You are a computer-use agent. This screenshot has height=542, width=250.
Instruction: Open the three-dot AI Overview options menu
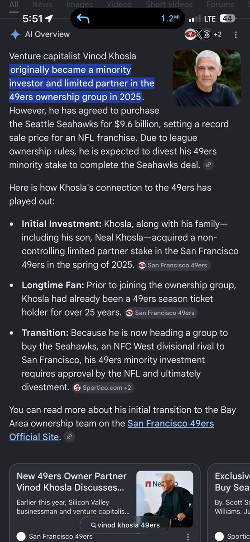[236, 35]
